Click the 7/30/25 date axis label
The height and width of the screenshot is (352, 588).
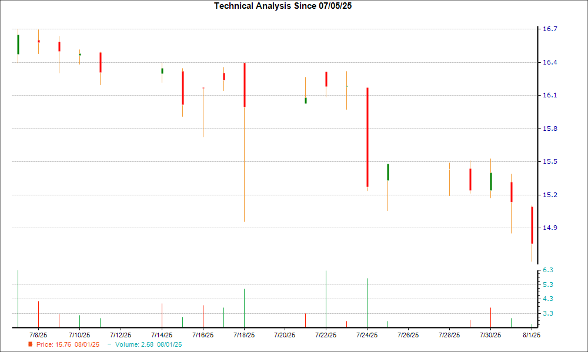(x=490, y=335)
